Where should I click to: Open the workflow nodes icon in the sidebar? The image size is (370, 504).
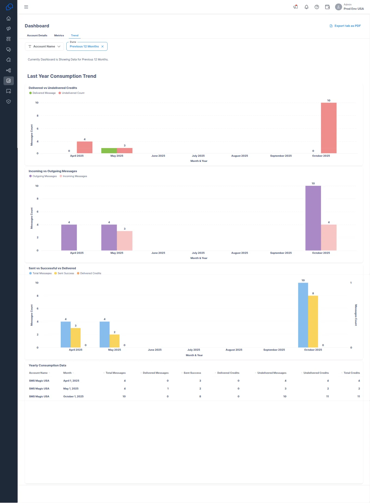(x=9, y=70)
